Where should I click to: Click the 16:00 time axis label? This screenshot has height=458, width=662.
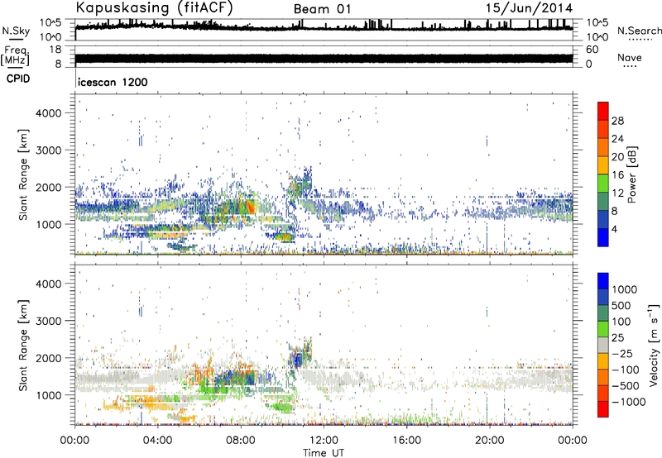(x=406, y=441)
